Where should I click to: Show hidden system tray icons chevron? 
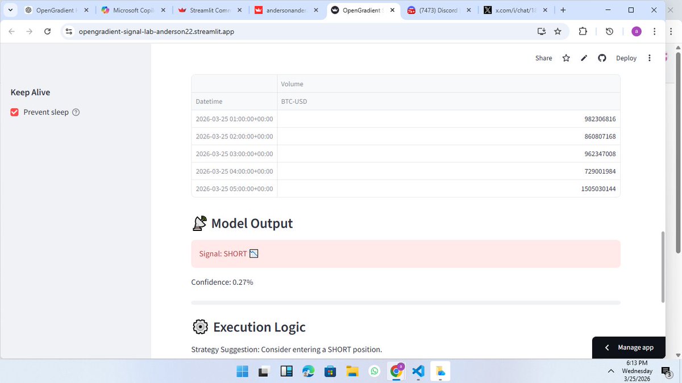(611, 371)
